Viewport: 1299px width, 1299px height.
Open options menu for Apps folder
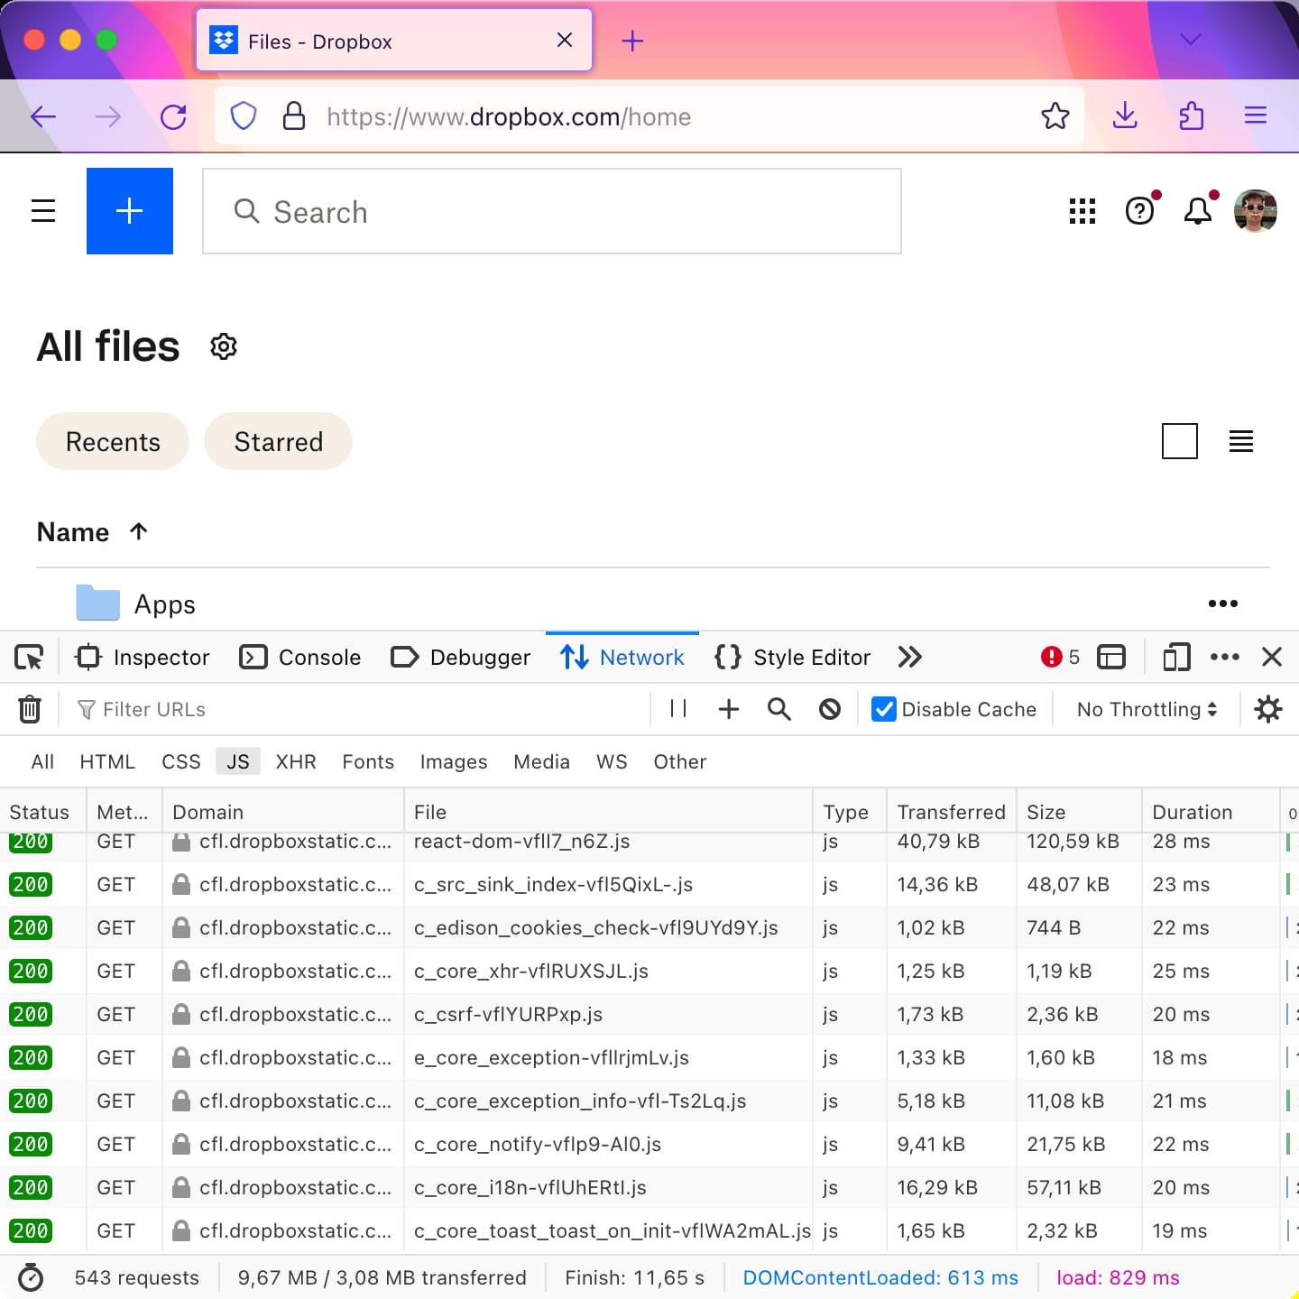coord(1223,603)
